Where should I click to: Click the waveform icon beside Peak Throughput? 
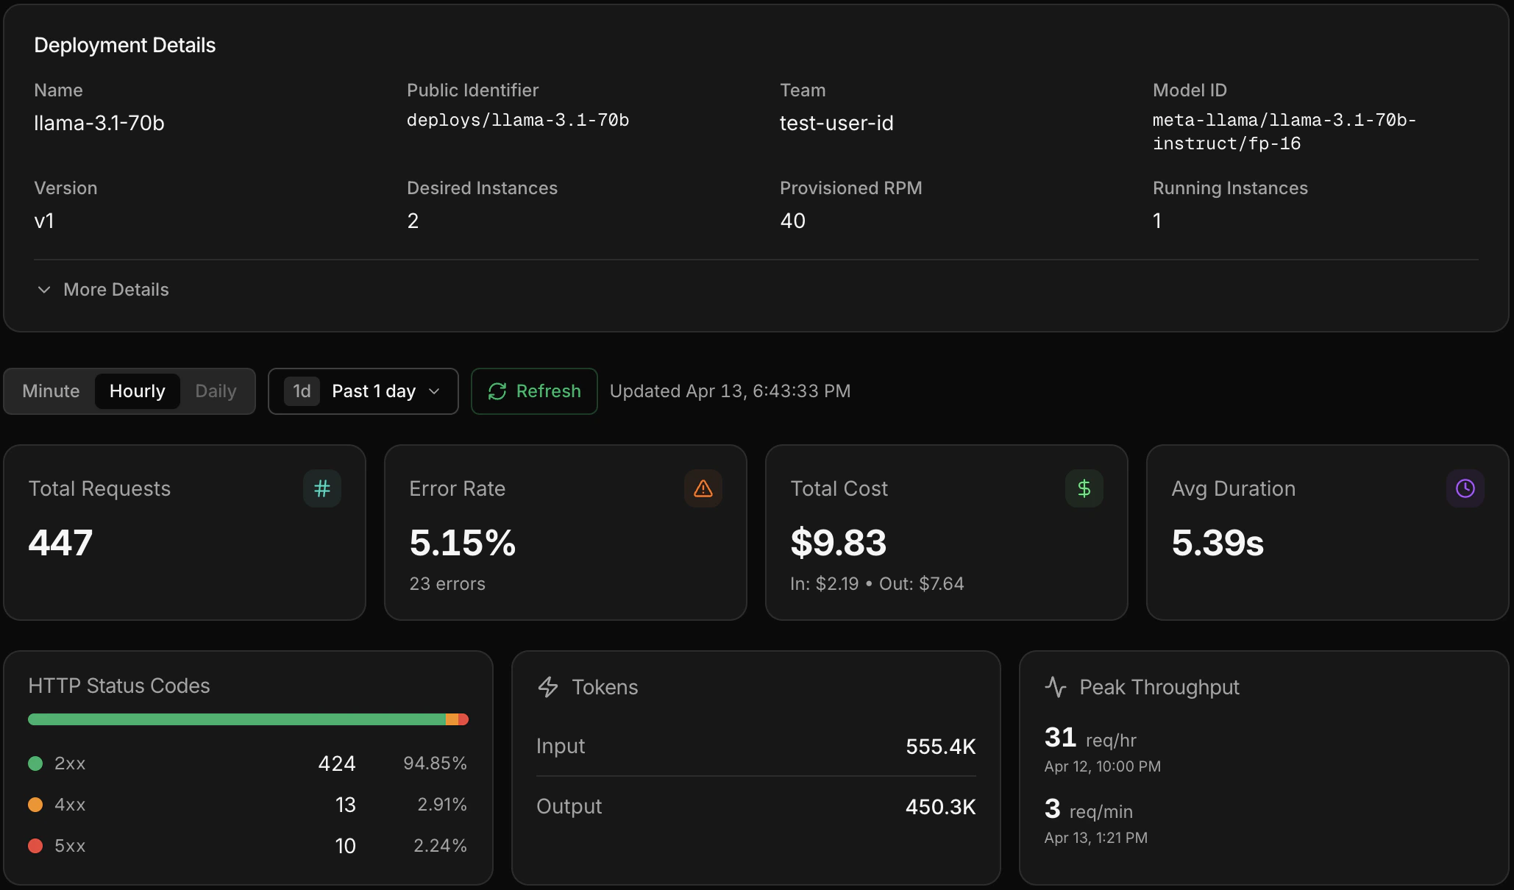pos(1055,687)
